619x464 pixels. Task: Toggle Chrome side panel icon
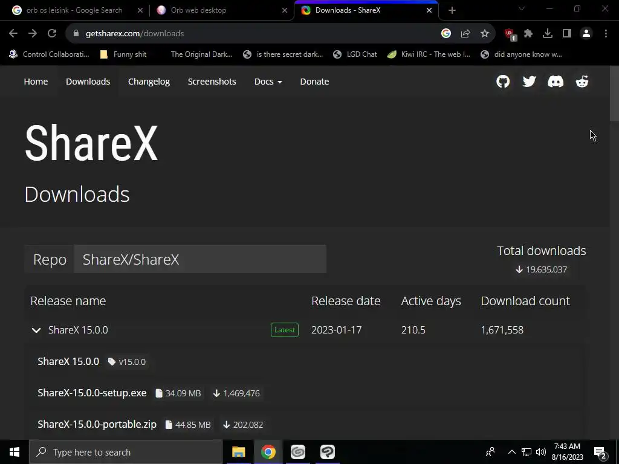pos(567,34)
